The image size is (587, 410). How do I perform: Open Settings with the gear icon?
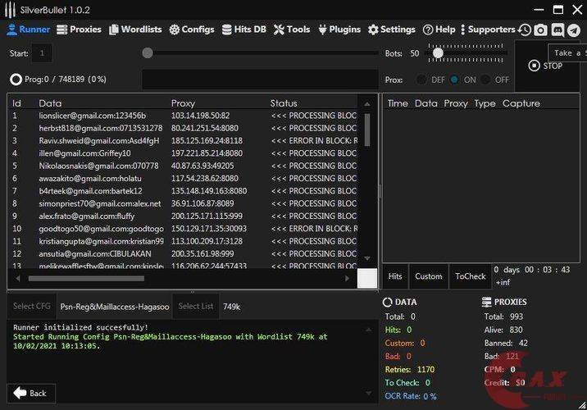(373, 30)
